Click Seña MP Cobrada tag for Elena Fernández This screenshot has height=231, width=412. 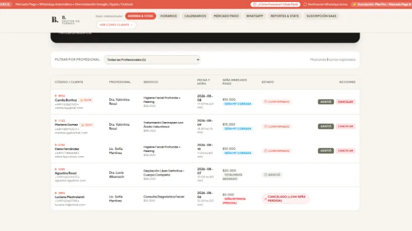coord(238,153)
